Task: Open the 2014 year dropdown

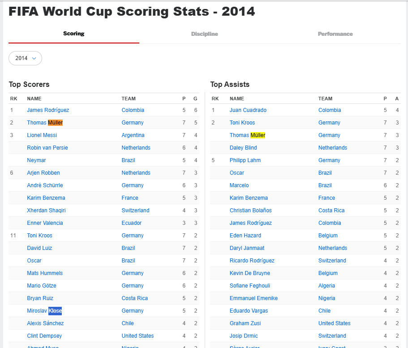Action: 25,58
